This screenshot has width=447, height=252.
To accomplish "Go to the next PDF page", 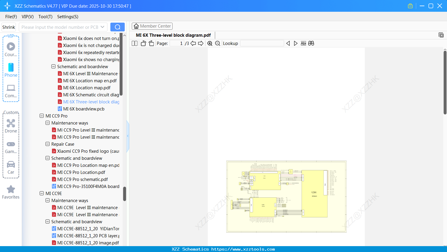I will point(201,43).
